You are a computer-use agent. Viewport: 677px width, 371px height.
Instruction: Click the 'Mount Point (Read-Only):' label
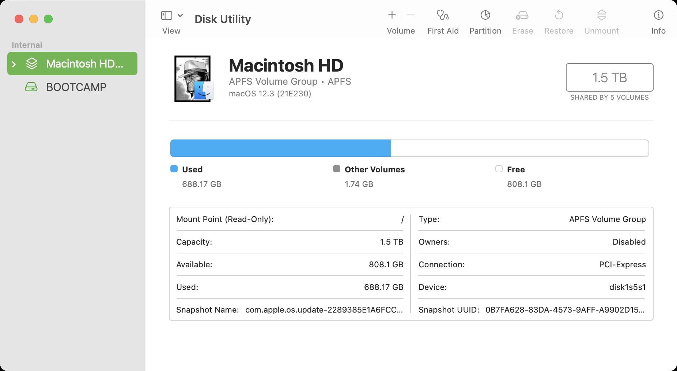coord(225,219)
